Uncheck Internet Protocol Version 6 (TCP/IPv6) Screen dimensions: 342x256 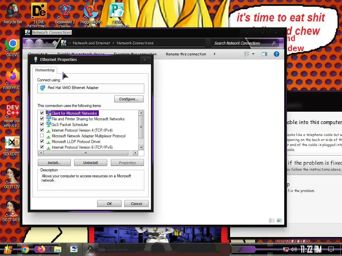click(x=42, y=147)
